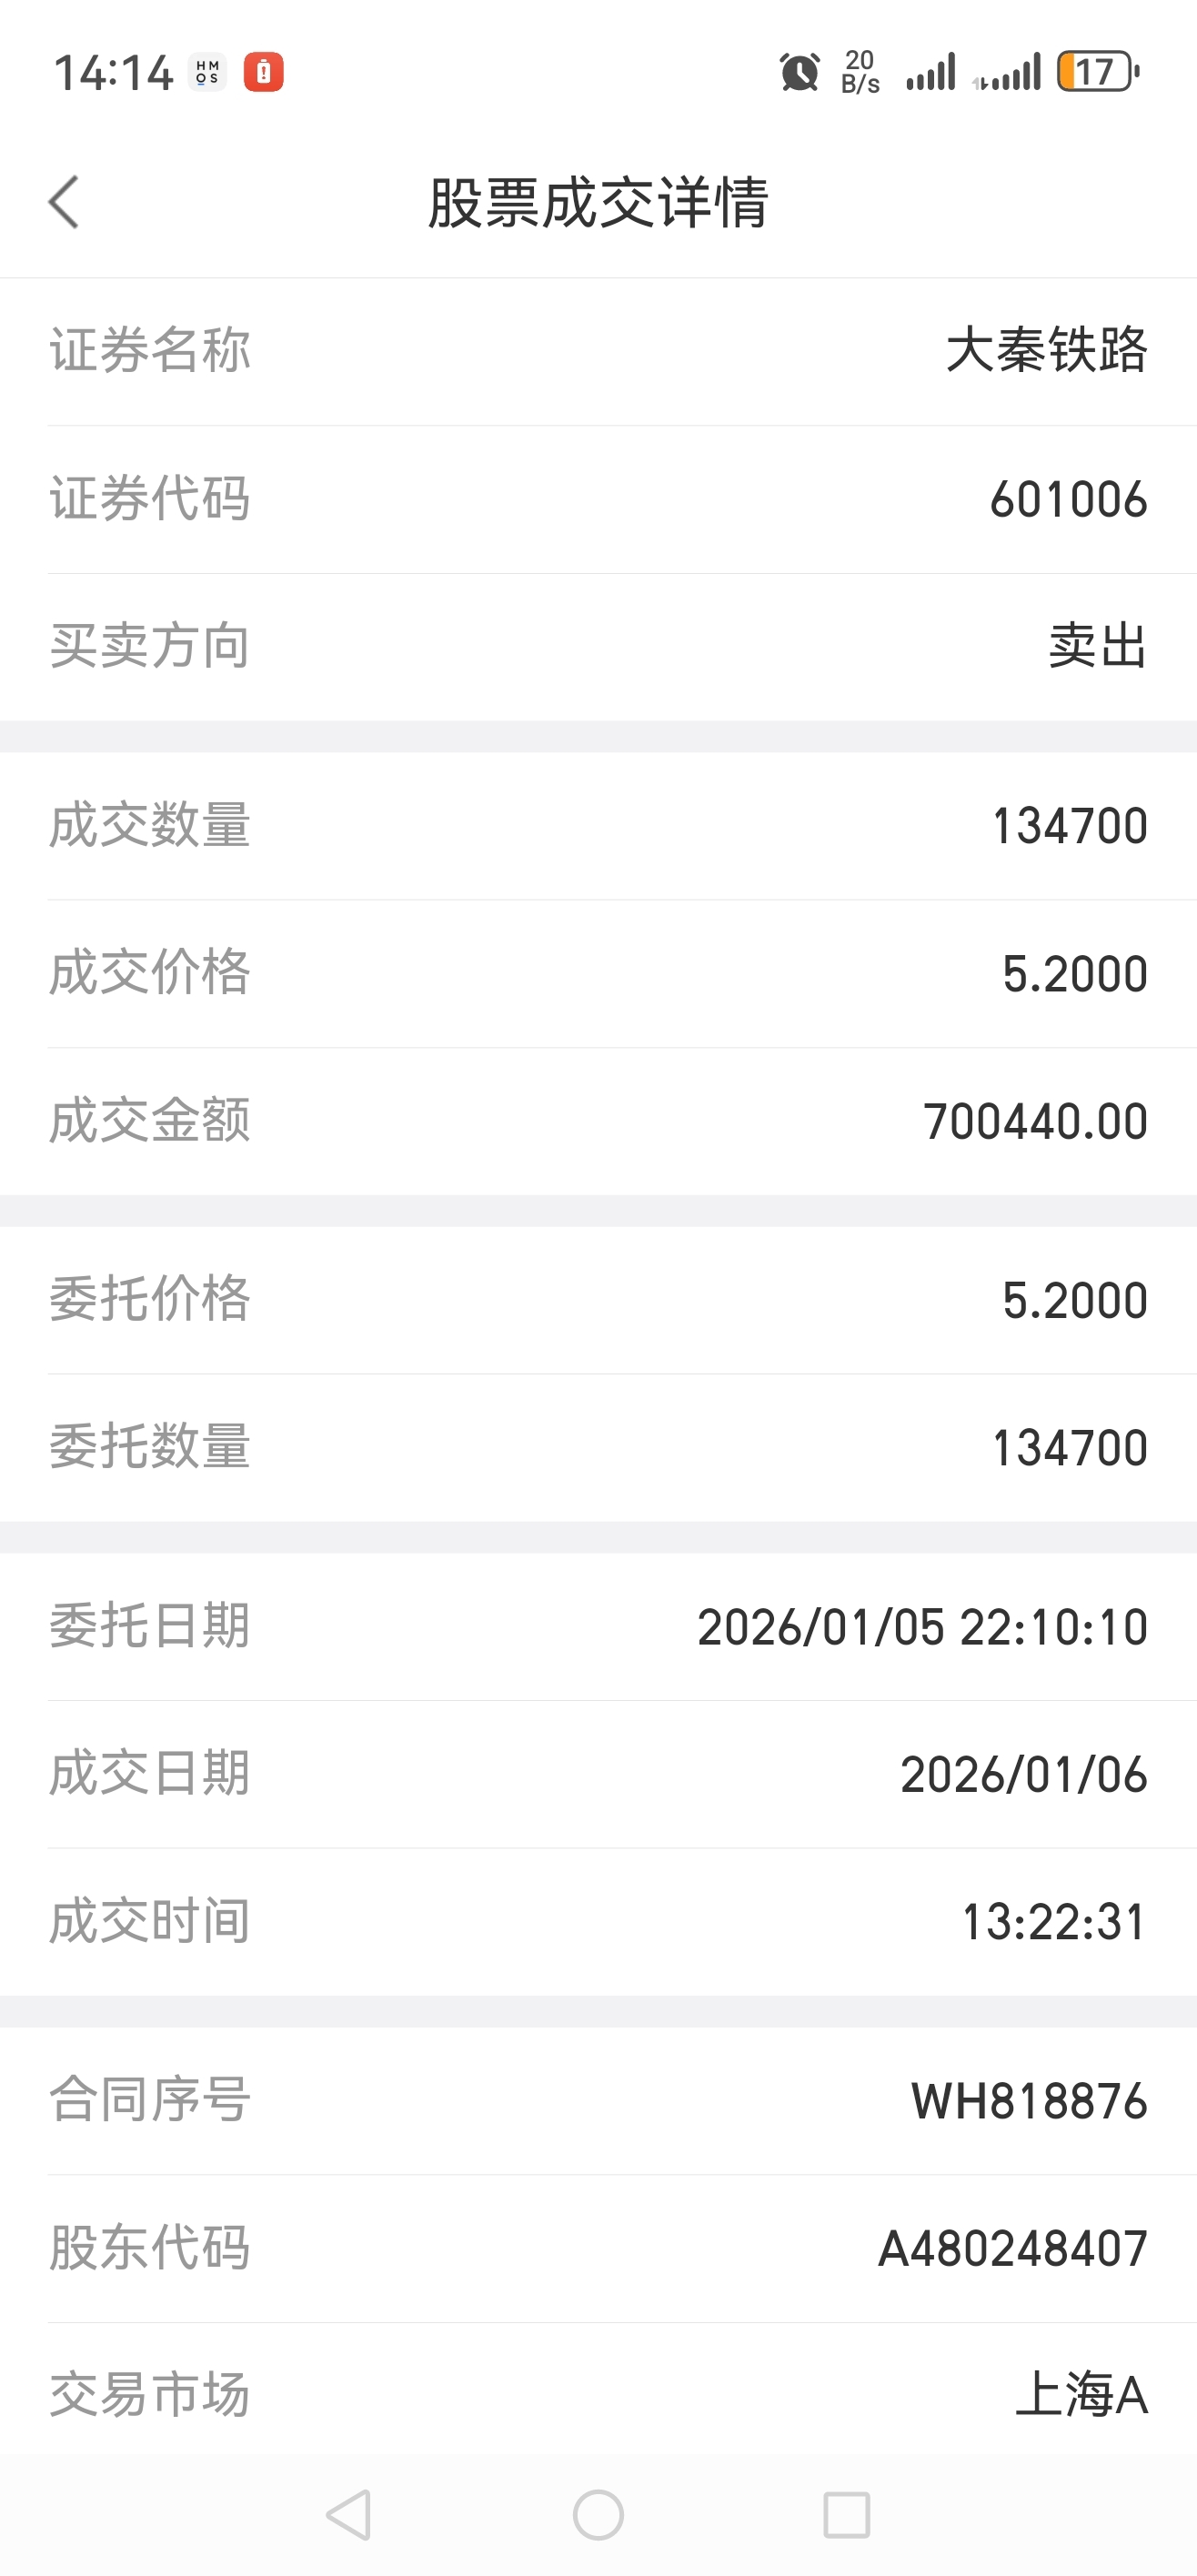Select the contract number WH818876

[x=1029, y=2101]
